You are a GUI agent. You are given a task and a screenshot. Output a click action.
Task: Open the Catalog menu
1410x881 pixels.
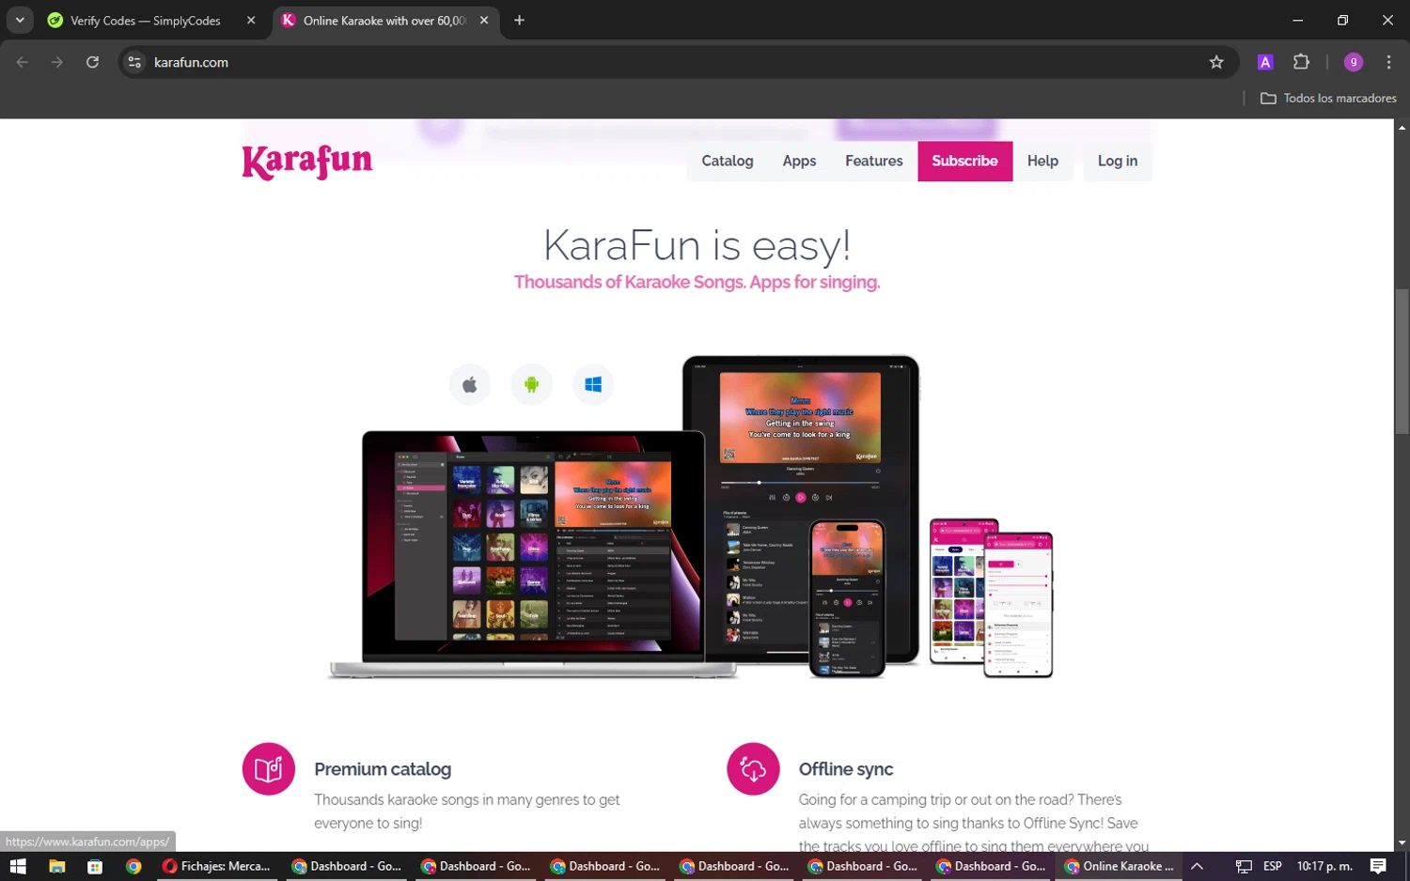tap(728, 161)
